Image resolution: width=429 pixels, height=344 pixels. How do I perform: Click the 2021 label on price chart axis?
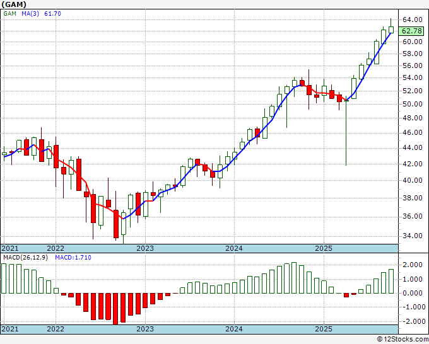tap(10, 248)
